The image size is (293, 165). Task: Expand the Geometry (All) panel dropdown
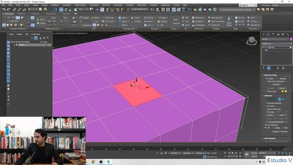tap(130, 29)
